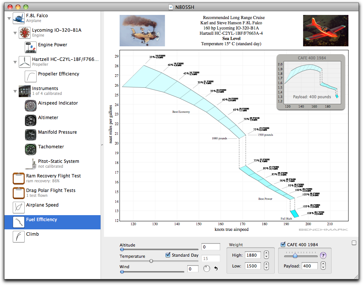363x285 pixels.
Task: Click the High weight stepper
Action: [266, 255]
